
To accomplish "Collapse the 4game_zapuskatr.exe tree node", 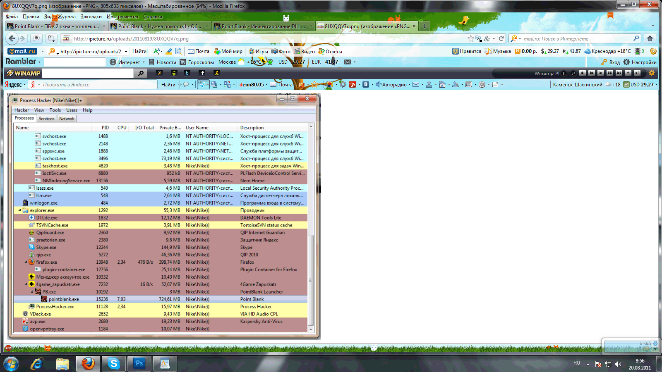I will click(26, 284).
